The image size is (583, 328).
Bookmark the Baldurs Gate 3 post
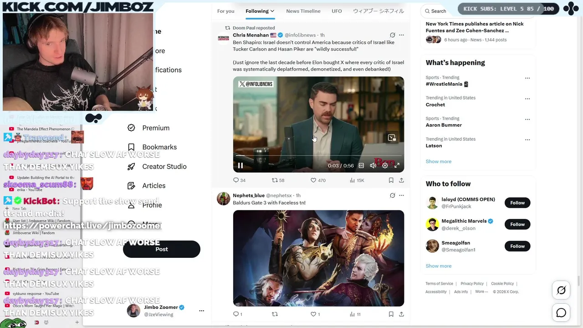[x=391, y=314]
